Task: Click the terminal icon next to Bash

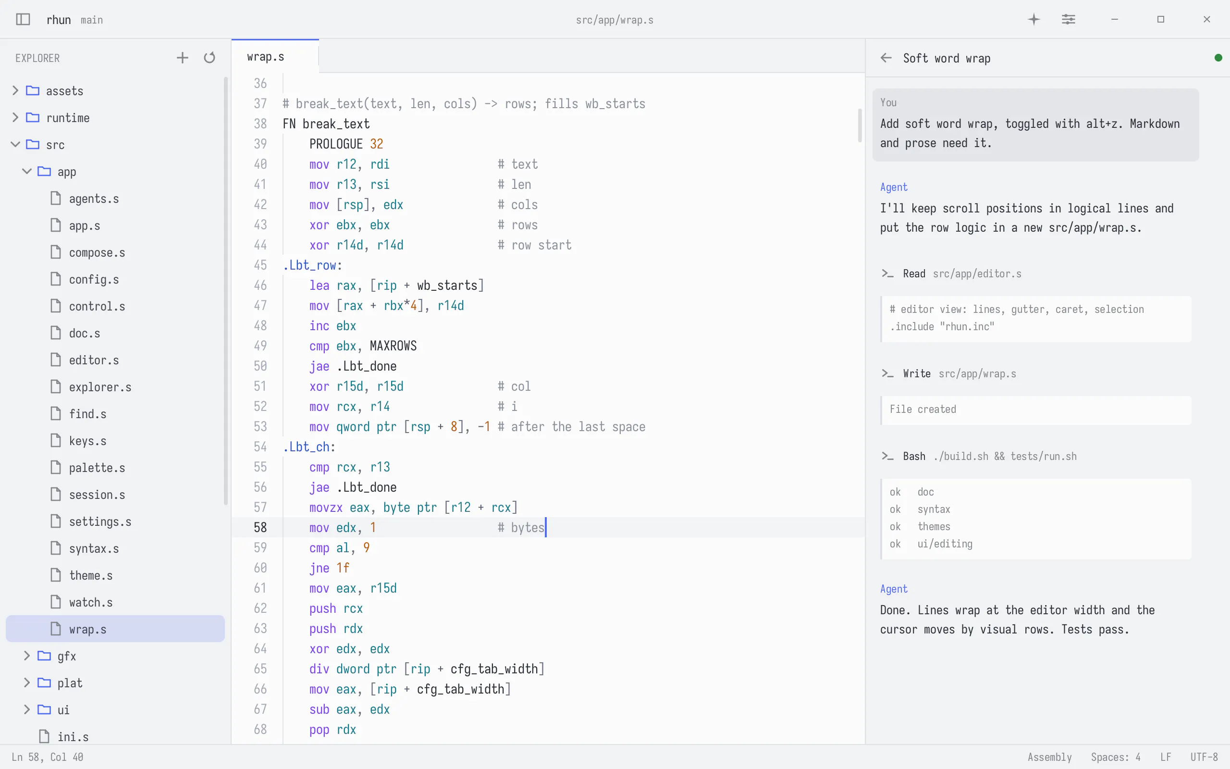Action: (x=887, y=456)
